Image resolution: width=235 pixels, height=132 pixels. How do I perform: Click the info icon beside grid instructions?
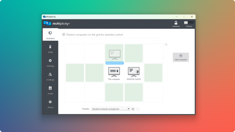point(64,35)
